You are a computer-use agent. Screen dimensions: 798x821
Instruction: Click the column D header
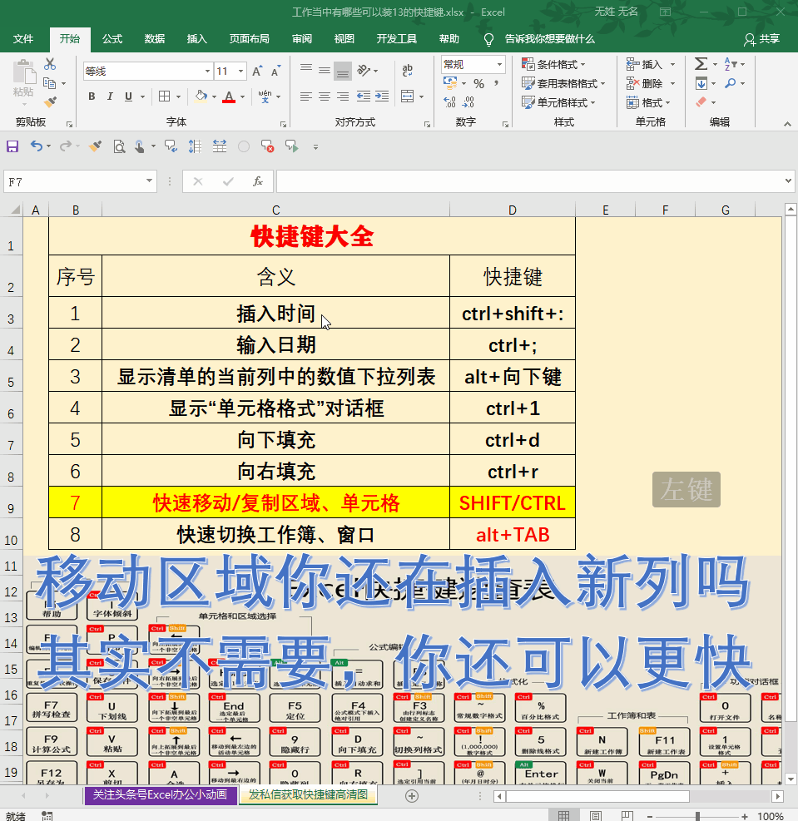[513, 210]
